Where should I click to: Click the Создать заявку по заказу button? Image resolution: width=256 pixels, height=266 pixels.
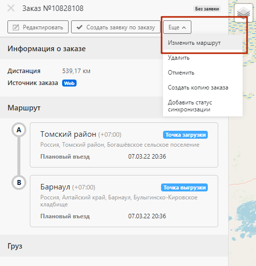pyautogui.click(x=116, y=27)
